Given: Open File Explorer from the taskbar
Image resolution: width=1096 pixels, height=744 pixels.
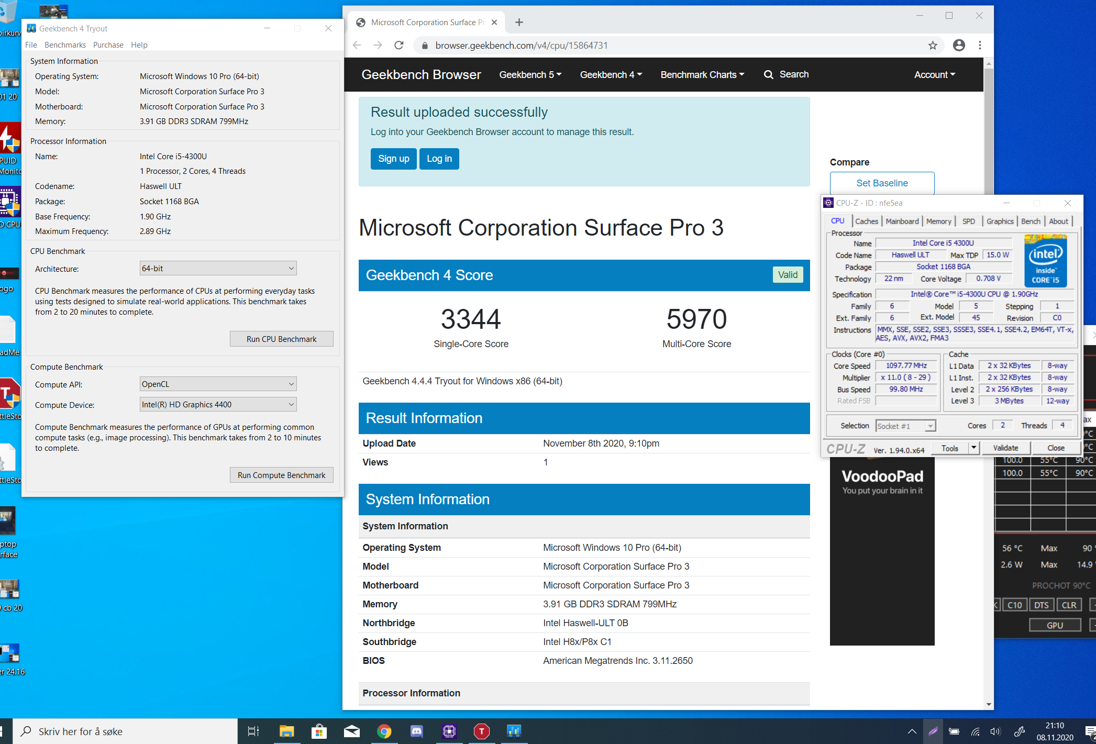Looking at the screenshot, I should point(286,731).
